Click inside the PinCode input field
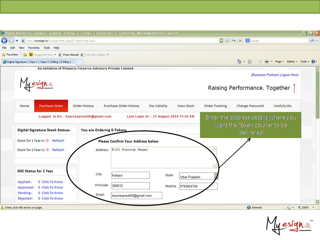Viewport: 320px width, 240px height. [130, 186]
